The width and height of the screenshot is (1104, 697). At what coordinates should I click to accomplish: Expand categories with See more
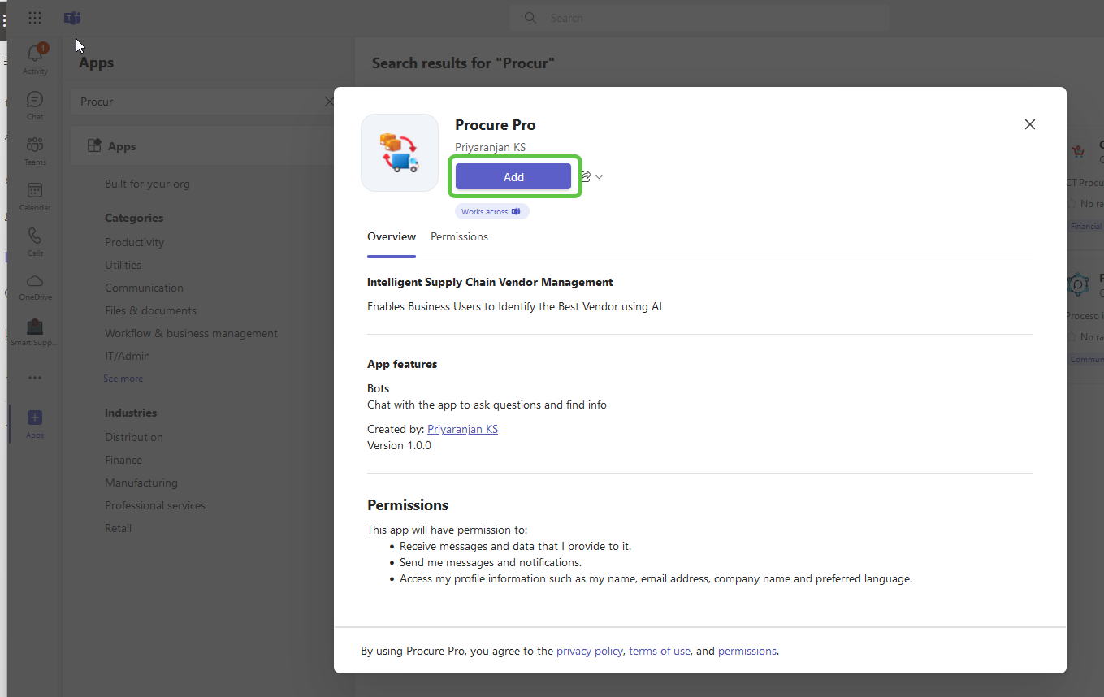click(123, 379)
